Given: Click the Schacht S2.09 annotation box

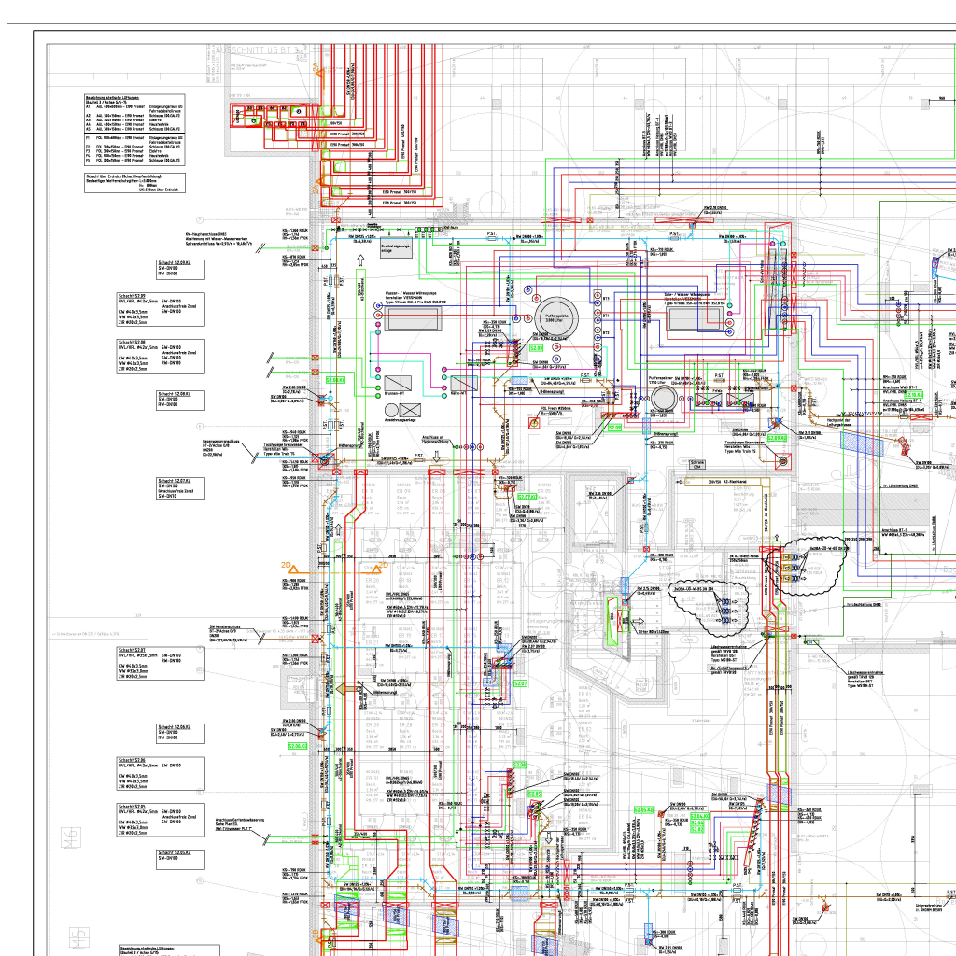Looking at the screenshot, I should click(x=159, y=311).
